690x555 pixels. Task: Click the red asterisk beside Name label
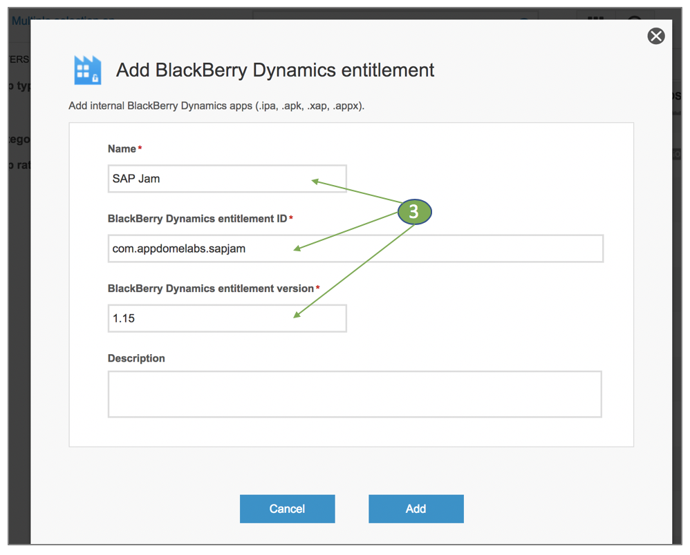140,148
